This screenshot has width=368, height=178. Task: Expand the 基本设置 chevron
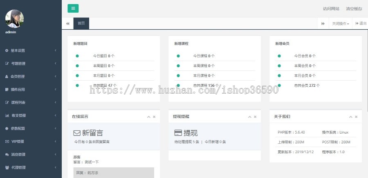click(x=55, y=50)
